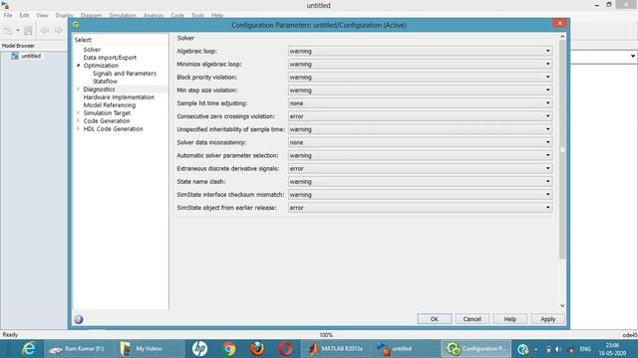Open the Code menu
This screenshot has height=358, width=638.
pos(177,16)
